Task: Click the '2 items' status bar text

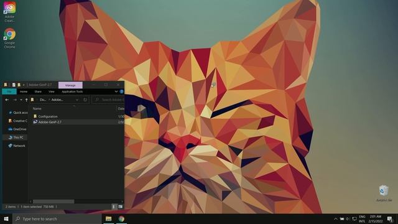Action: [x=11, y=207]
